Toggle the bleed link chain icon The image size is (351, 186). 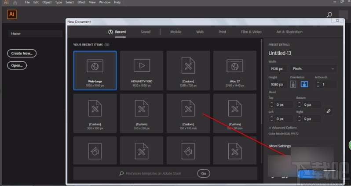[329, 111]
